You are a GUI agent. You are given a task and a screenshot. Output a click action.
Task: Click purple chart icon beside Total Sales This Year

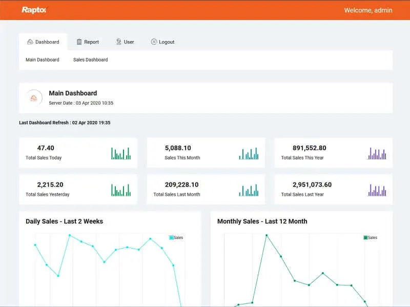[377, 153]
